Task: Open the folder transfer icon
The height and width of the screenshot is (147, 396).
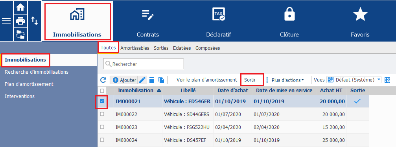Action: 20,34
